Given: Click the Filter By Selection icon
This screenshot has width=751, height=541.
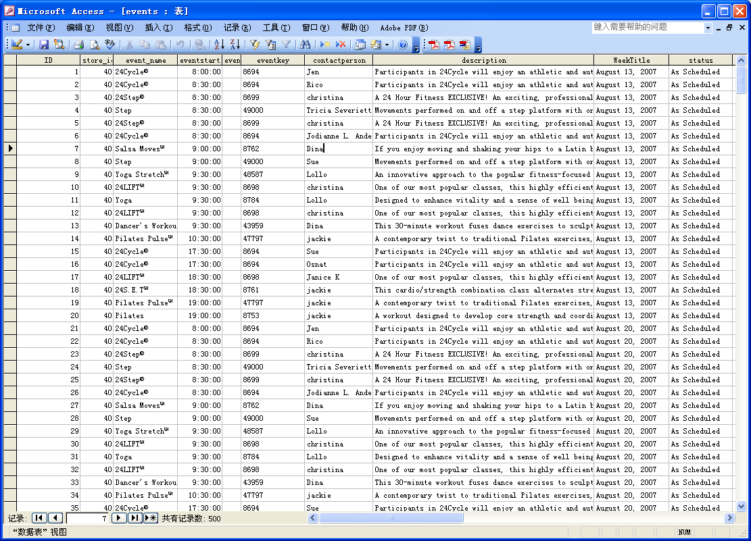Looking at the screenshot, I should tap(254, 45).
